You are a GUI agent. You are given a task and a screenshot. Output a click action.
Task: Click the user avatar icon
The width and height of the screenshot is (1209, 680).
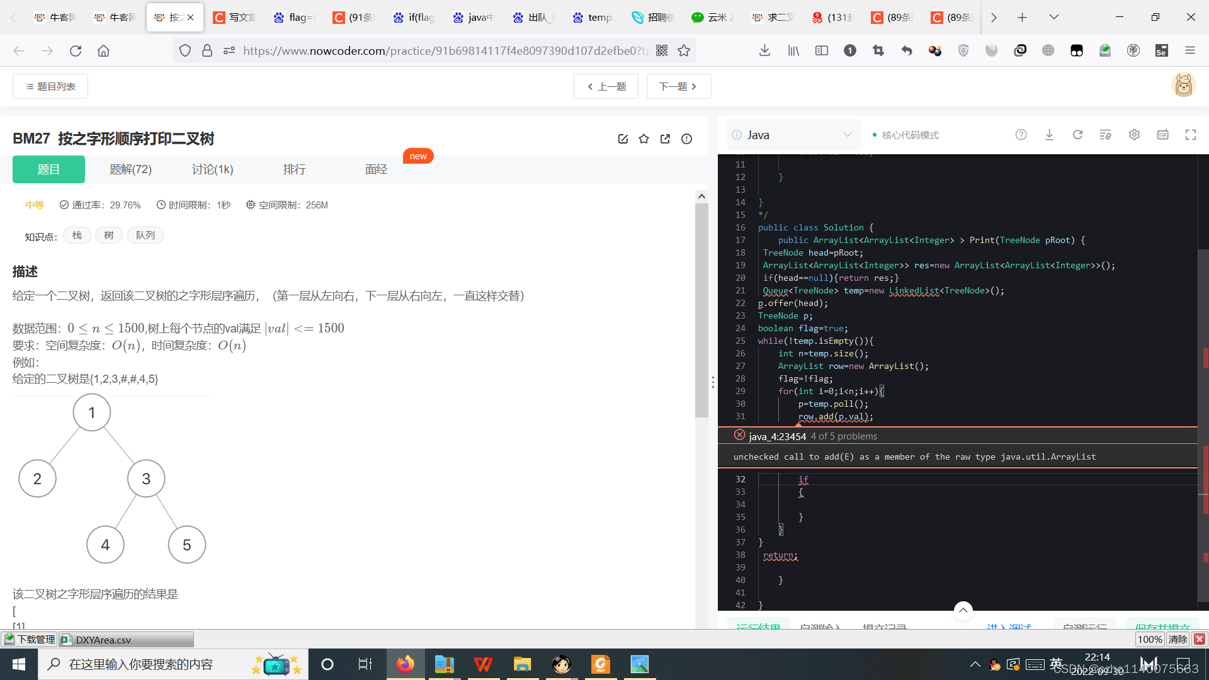coord(1183,85)
